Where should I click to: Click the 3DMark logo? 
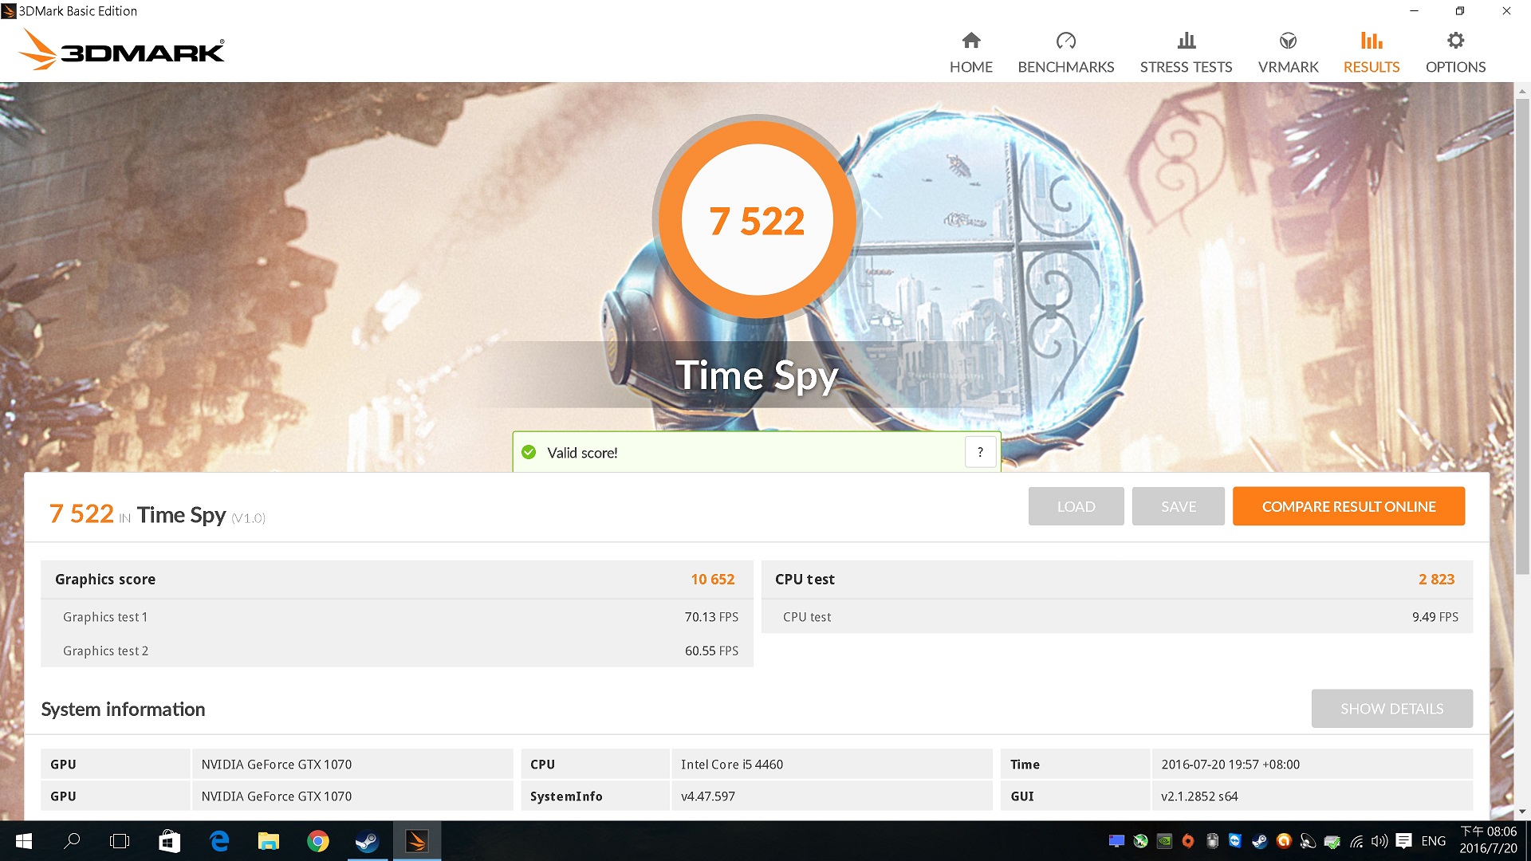point(121,49)
